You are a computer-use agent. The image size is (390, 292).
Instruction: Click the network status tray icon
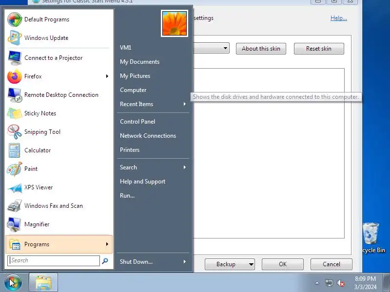point(329,283)
